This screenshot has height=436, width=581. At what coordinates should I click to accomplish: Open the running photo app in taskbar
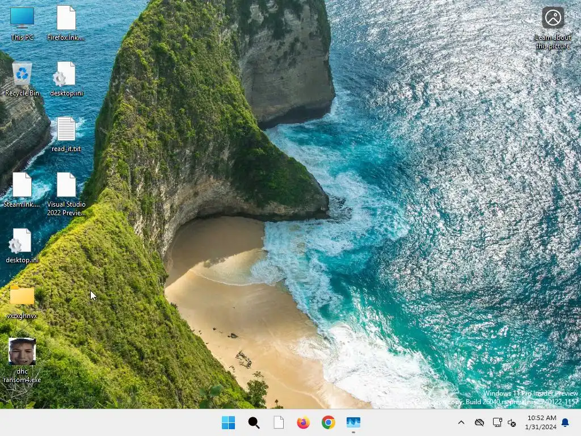click(353, 422)
